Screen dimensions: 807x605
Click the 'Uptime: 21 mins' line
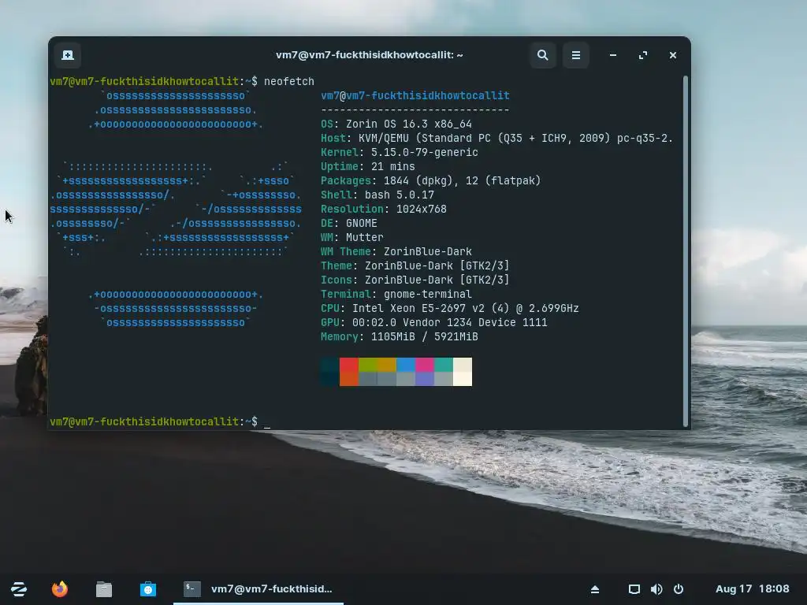click(367, 167)
